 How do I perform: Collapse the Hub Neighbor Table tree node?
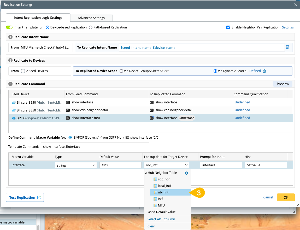(146, 173)
